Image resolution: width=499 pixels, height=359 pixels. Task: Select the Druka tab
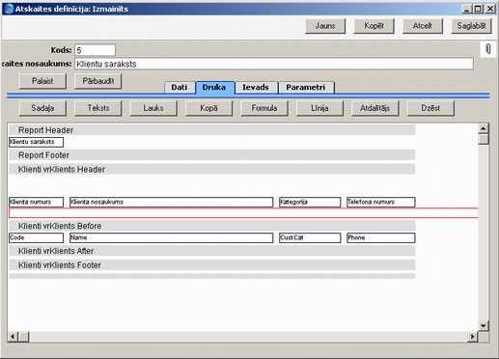point(214,88)
